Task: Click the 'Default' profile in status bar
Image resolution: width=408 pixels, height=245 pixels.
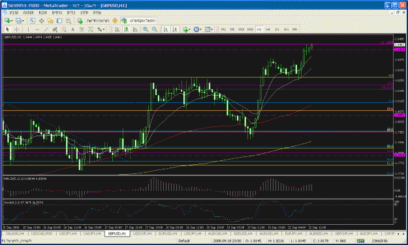Action: tap(184, 241)
